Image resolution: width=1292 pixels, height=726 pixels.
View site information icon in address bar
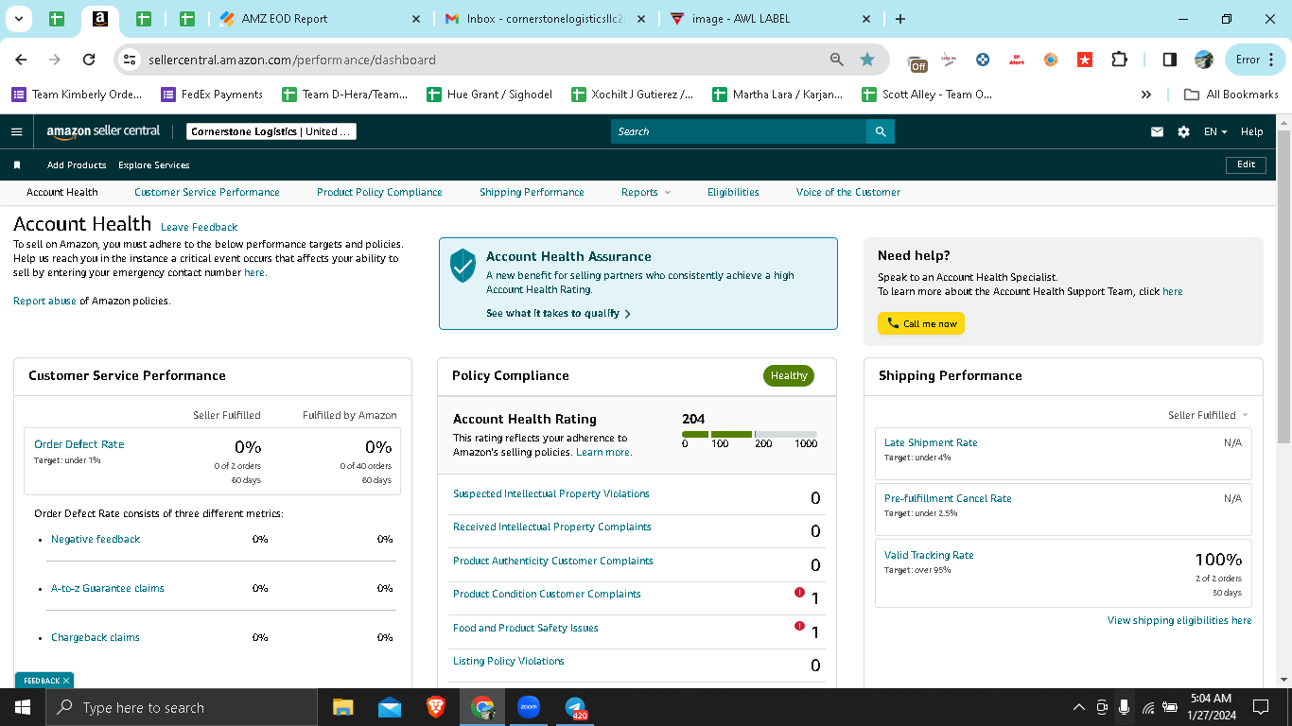click(x=131, y=60)
